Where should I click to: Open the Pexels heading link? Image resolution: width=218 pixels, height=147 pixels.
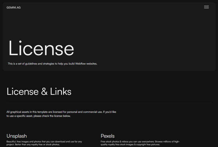coord(108,136)
